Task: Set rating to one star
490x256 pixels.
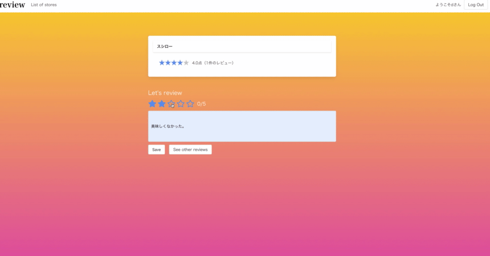Action: [x=152, y=103]
